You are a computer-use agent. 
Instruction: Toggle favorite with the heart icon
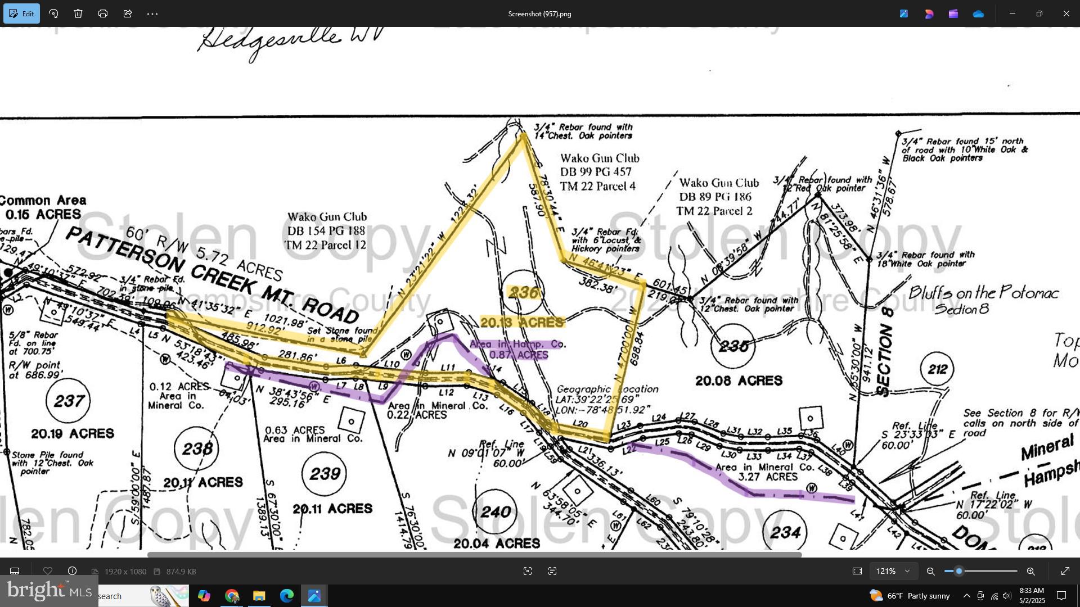pyautogui.click(x=48, y=571)
